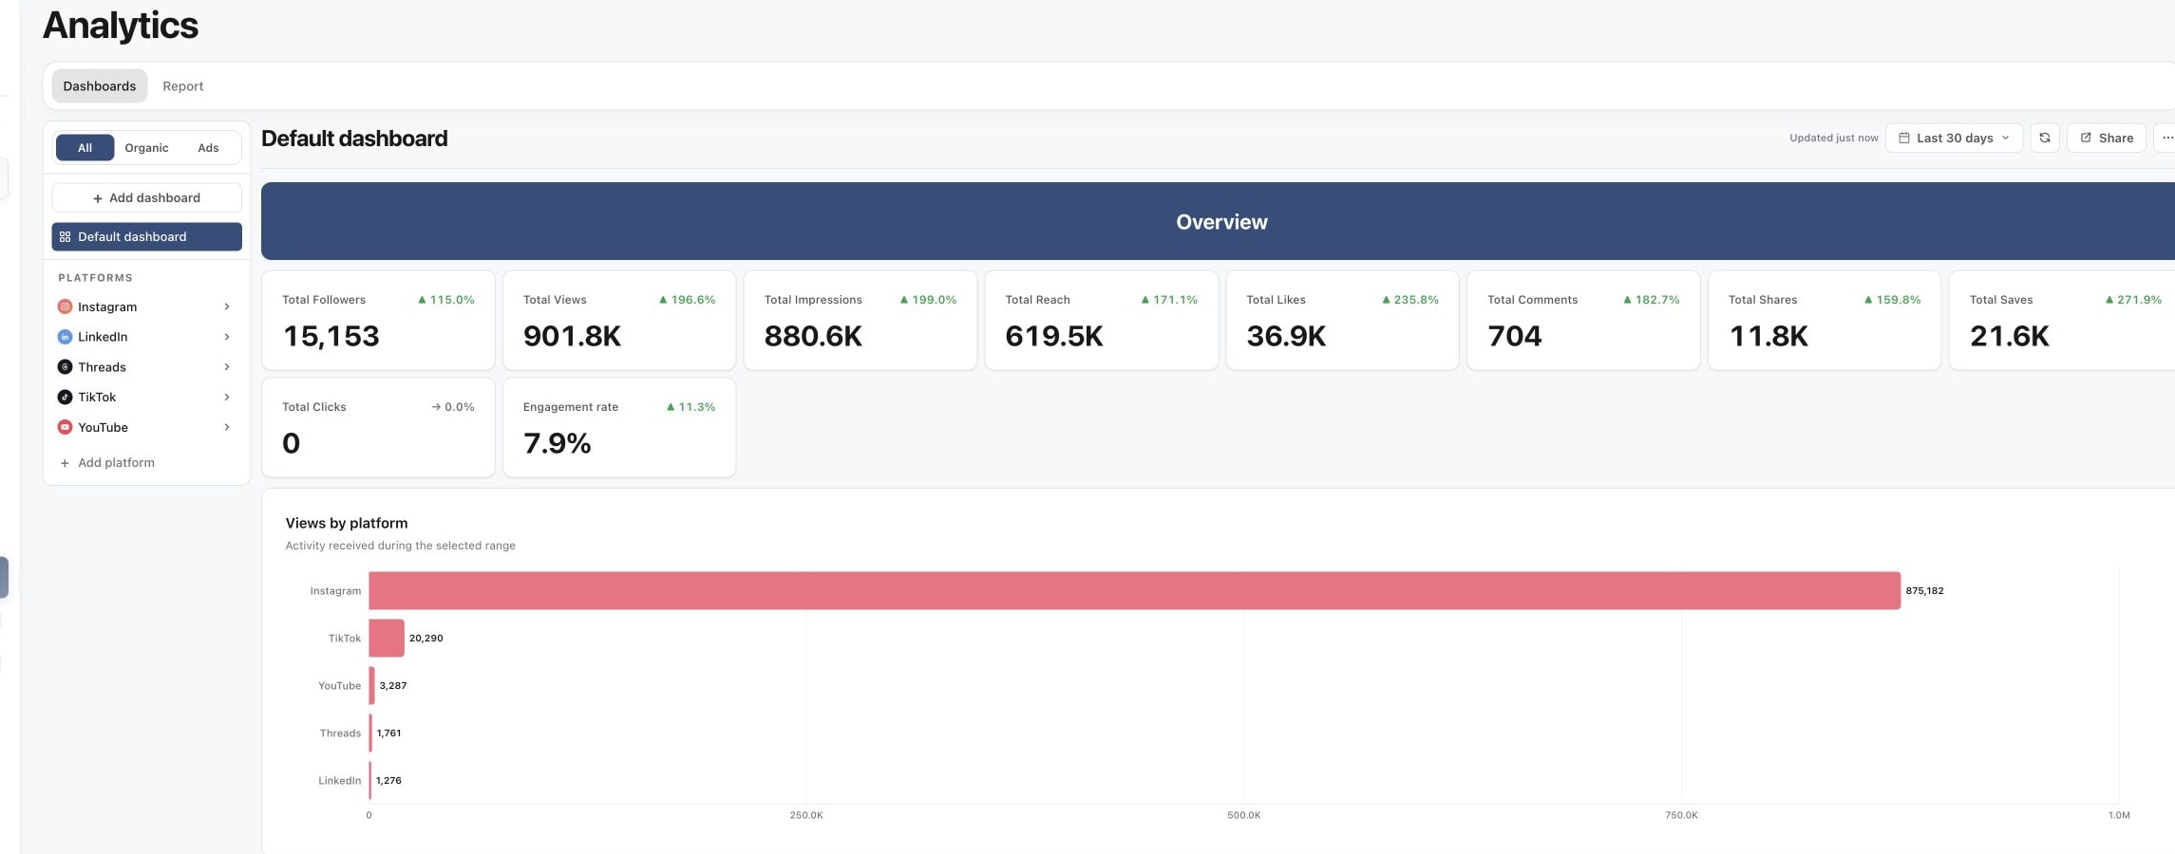2175x854 pixels.
Task: Click the Total Views card
Action: pos(619,321)
